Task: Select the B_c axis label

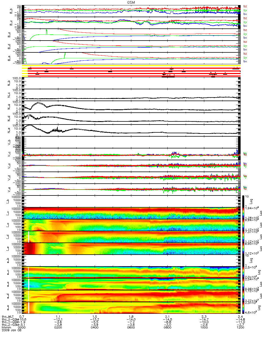Action: (x=12, y=23)
